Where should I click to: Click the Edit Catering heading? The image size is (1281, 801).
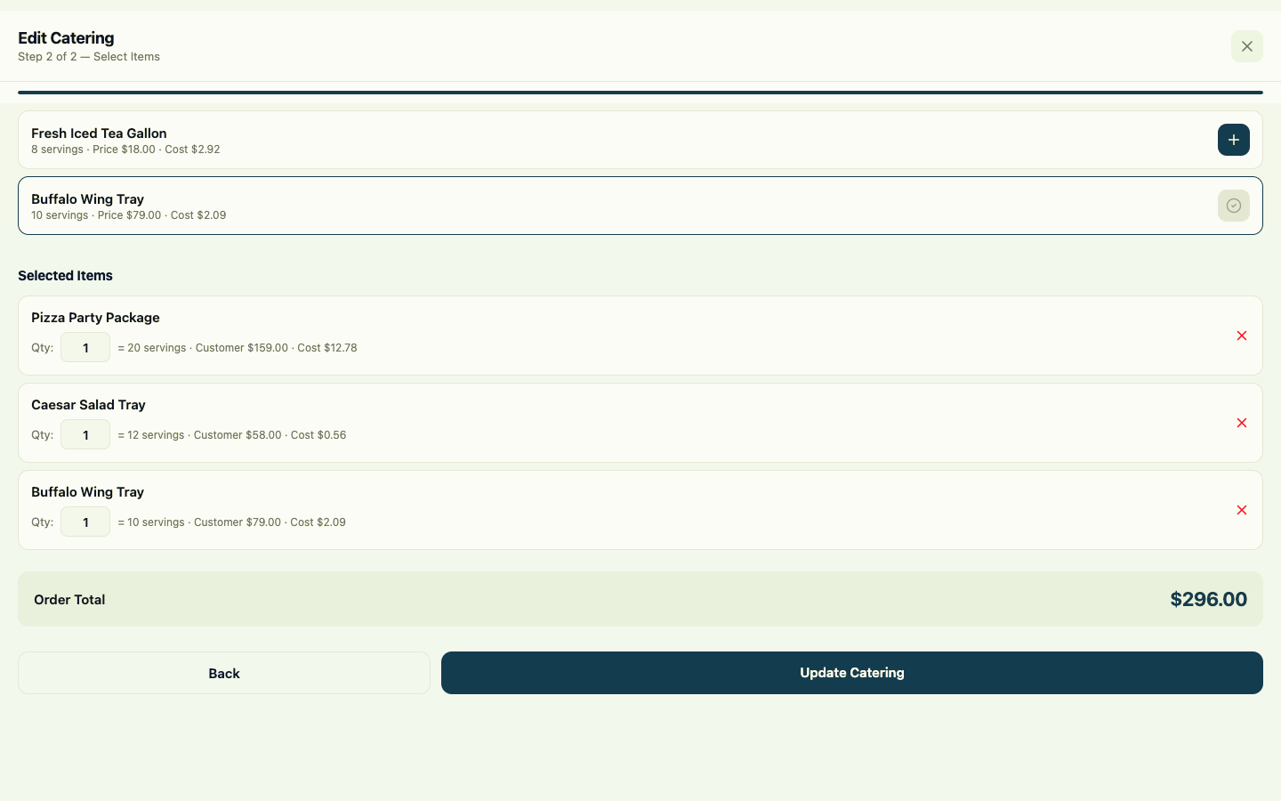pos(66,38)
